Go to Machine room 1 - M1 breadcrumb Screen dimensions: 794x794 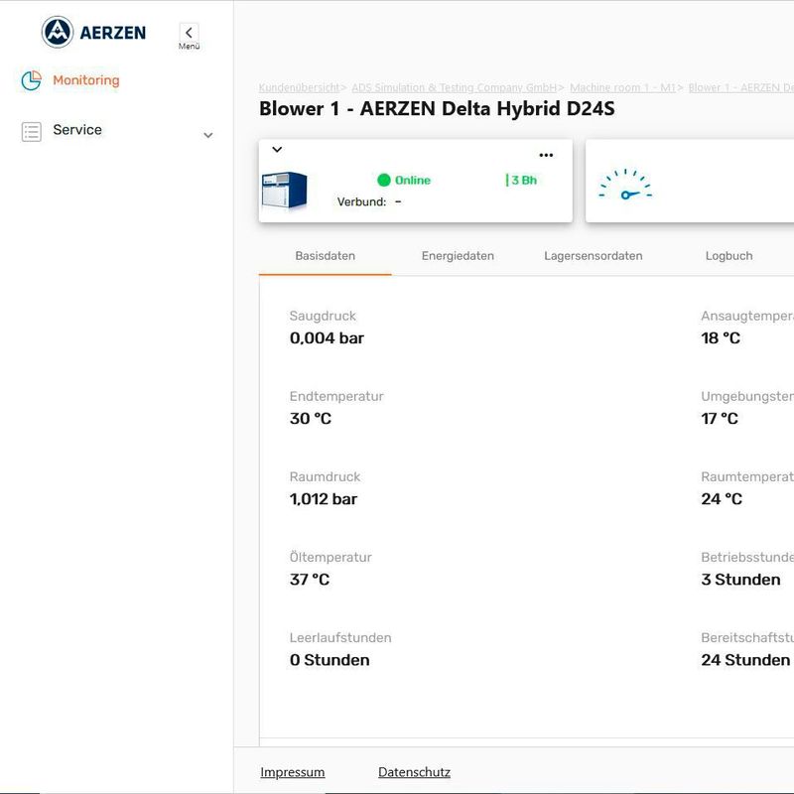pos(622,87)
